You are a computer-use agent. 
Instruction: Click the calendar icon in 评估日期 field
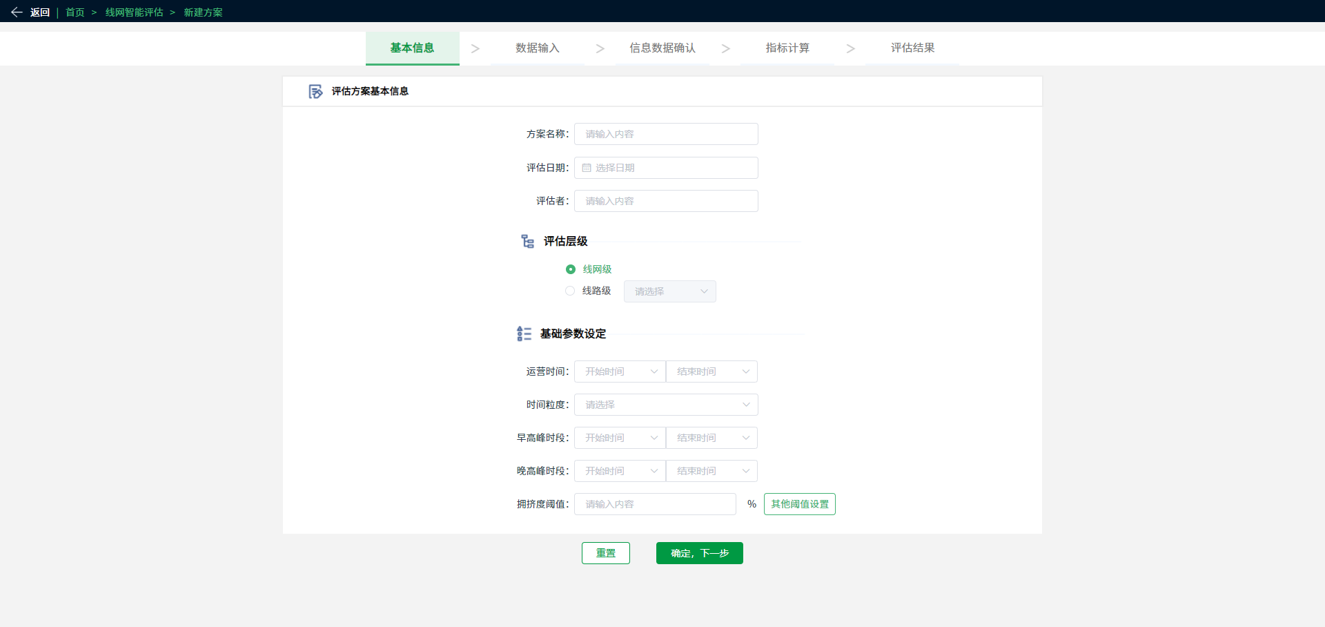[x=587, y=168]
